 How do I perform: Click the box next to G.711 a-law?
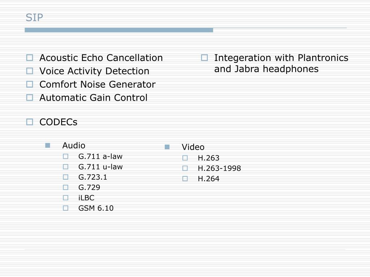[66, 157]
